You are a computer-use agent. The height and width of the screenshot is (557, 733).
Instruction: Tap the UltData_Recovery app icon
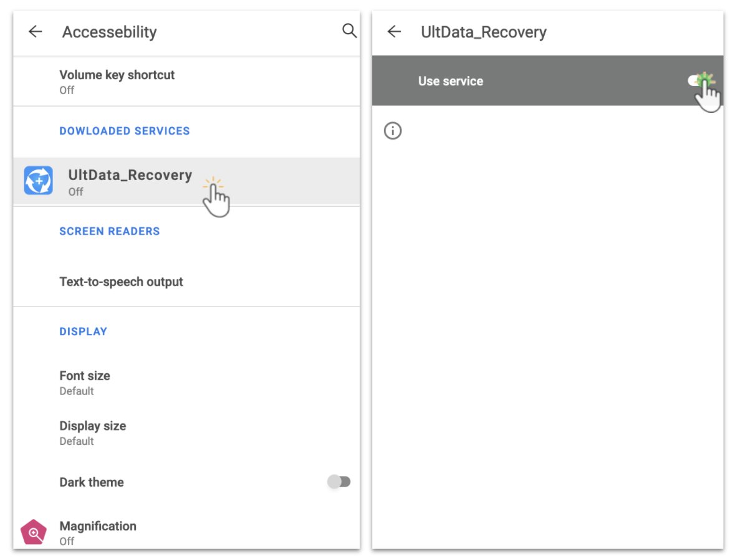click(x=39, y=181)
